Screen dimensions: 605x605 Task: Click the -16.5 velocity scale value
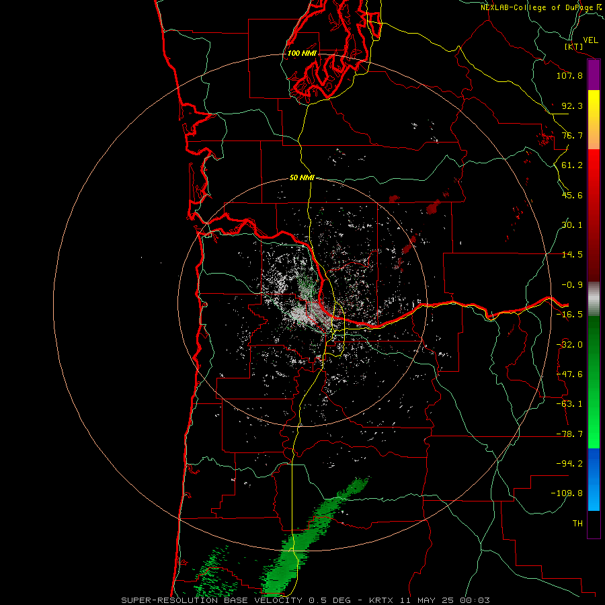[569, 315]
